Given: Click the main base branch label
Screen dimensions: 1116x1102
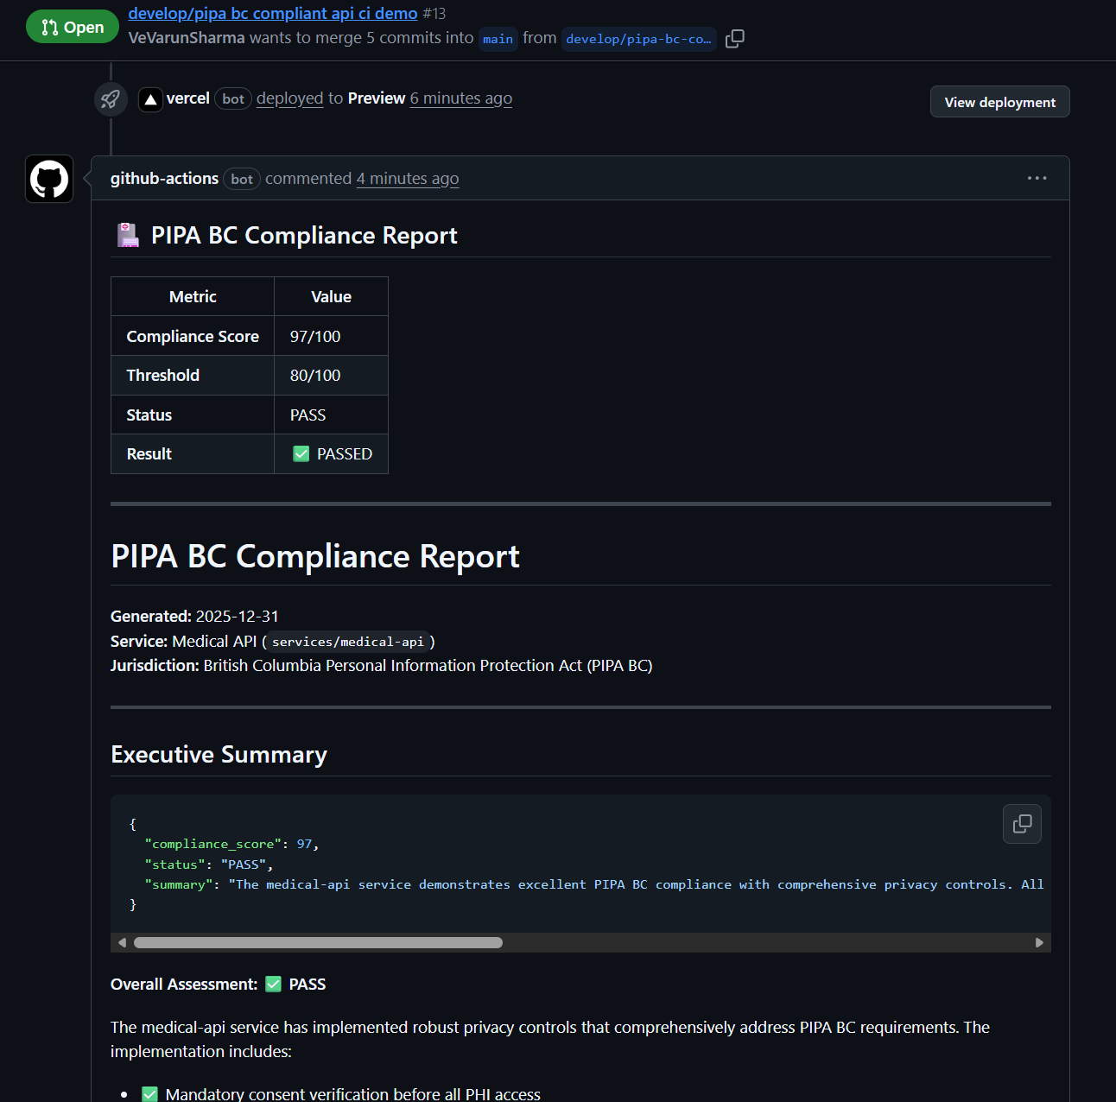Looking at the screenshot, I should pos(498,39).
